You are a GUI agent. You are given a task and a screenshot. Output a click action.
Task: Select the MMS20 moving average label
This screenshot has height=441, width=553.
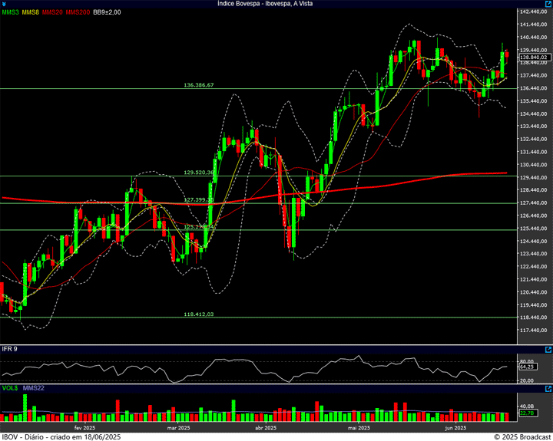coord(53,12)
